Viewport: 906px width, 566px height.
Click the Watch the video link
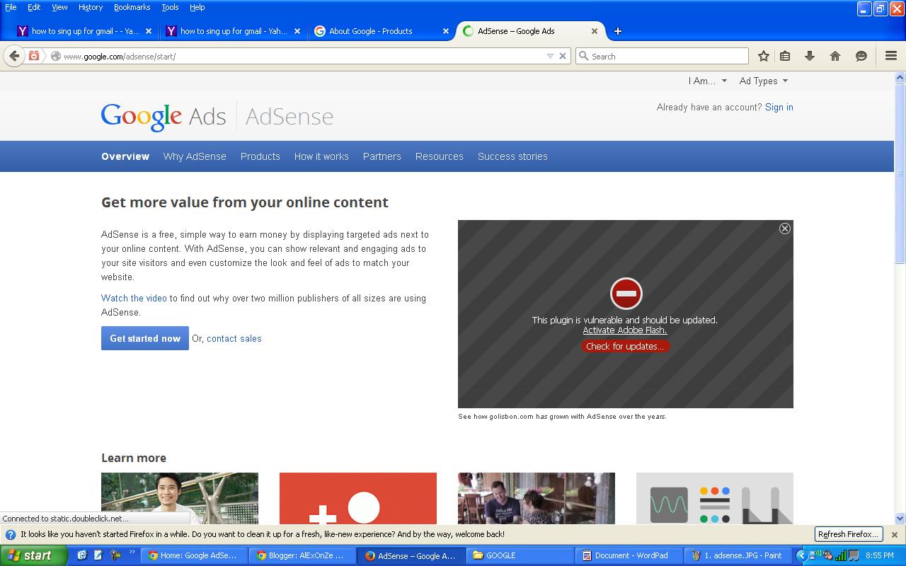click(134, 298)
